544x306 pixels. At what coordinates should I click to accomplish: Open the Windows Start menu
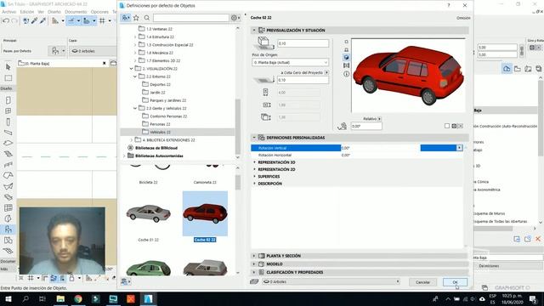[8, 298]
